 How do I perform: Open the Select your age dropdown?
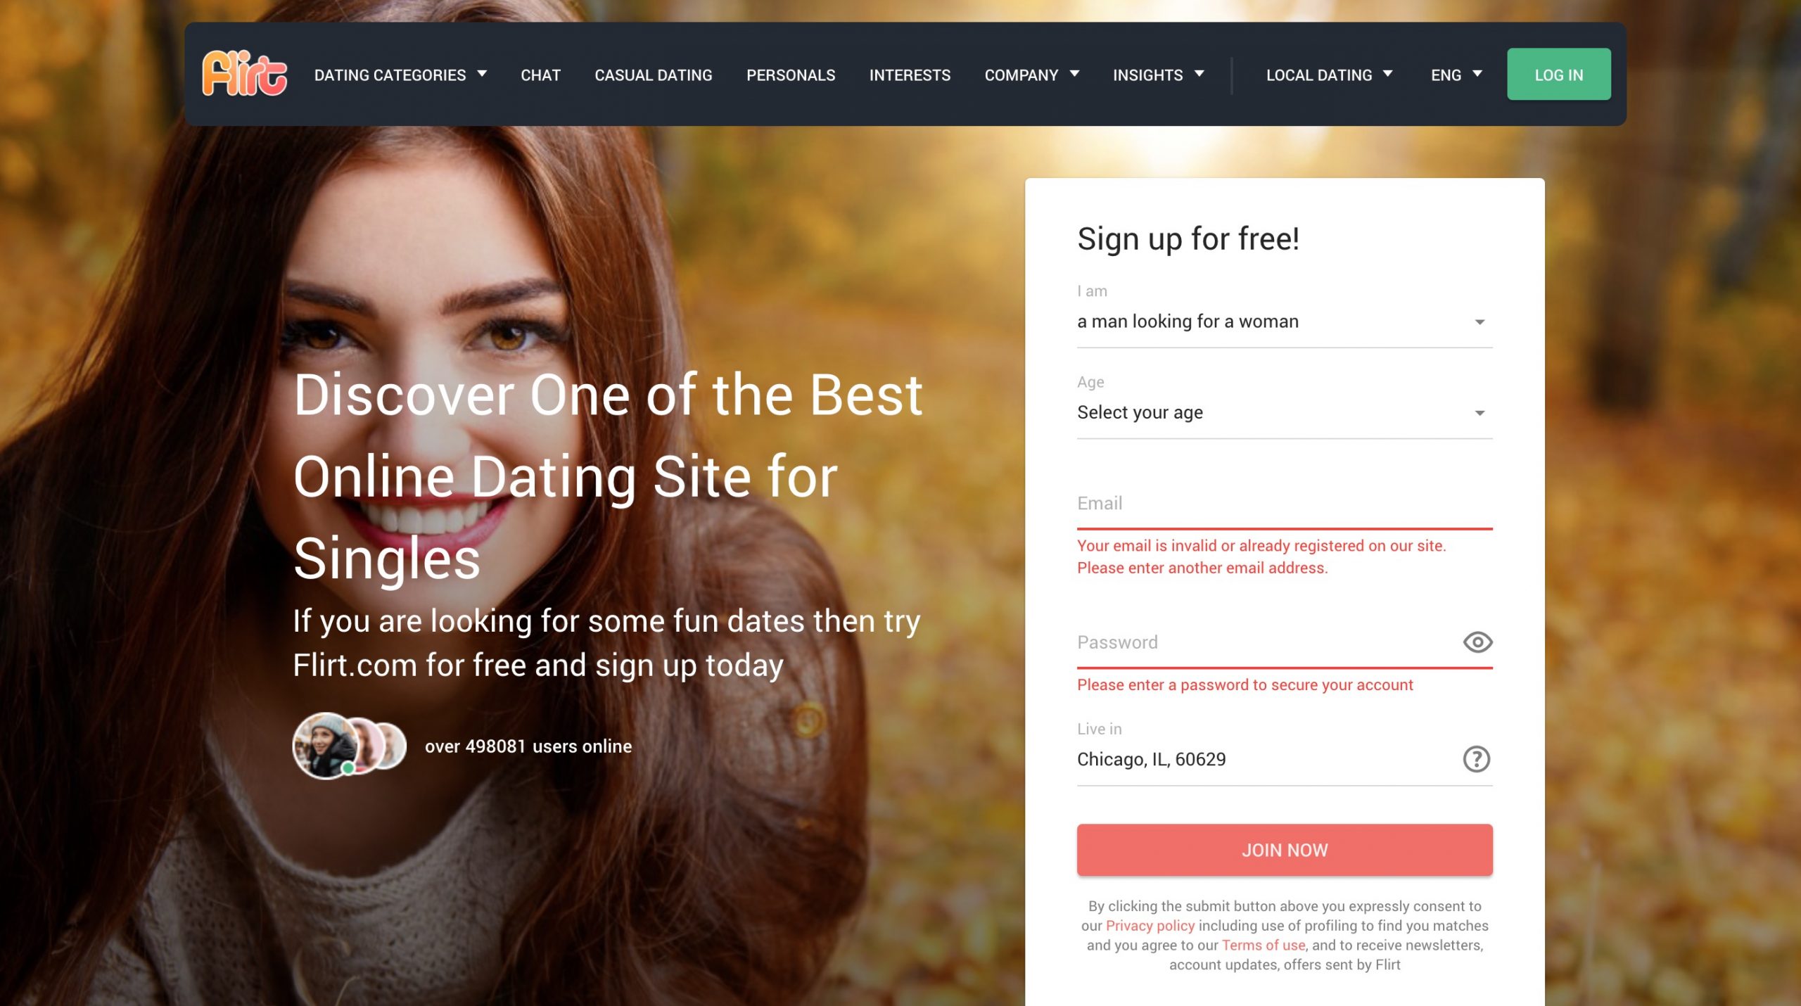pyautogui.click(x=1284, y=412)
